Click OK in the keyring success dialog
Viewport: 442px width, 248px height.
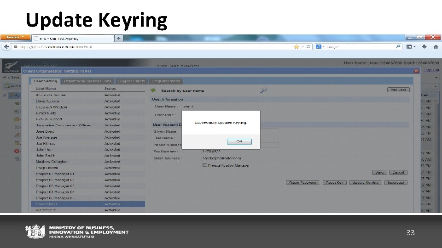point(239,141)
